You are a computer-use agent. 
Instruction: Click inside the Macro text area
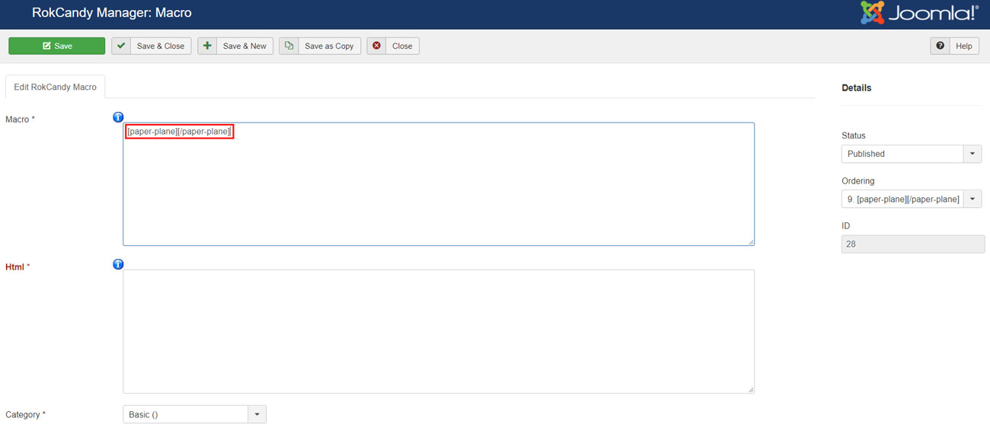pyautogui.click(x=439, y=184)
